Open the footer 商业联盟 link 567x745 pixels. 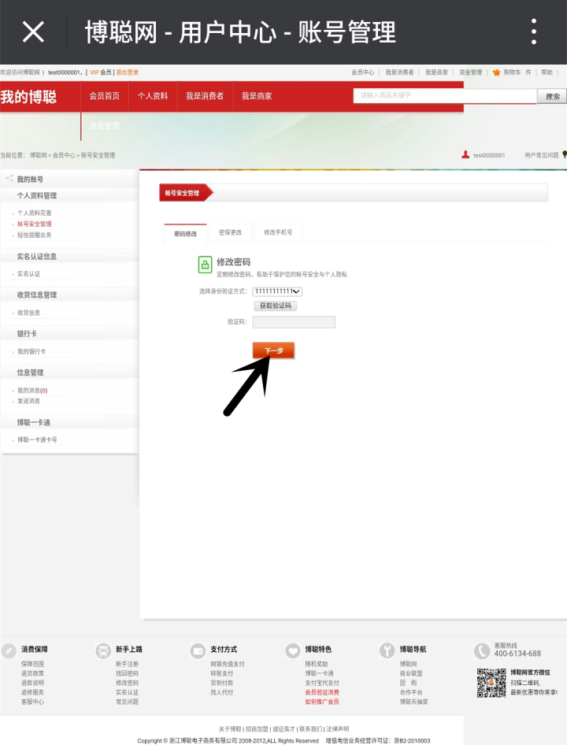(x=410, y=673)
